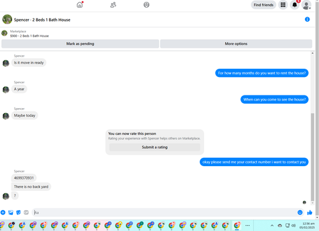Click the phone number 4699370931 message
Screen dimensions: 319x231
click(x=24, y=178)
